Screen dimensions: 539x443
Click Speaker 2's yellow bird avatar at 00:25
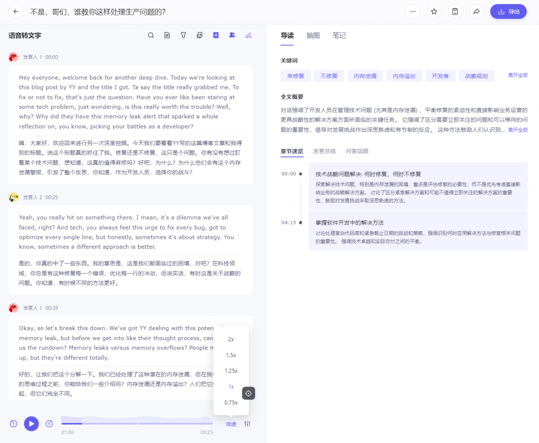pyautogui.click(x=13, y=197)
